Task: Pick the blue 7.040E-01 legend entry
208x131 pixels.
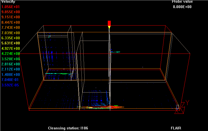Action: pyautogui.click(x=11, y=80)
